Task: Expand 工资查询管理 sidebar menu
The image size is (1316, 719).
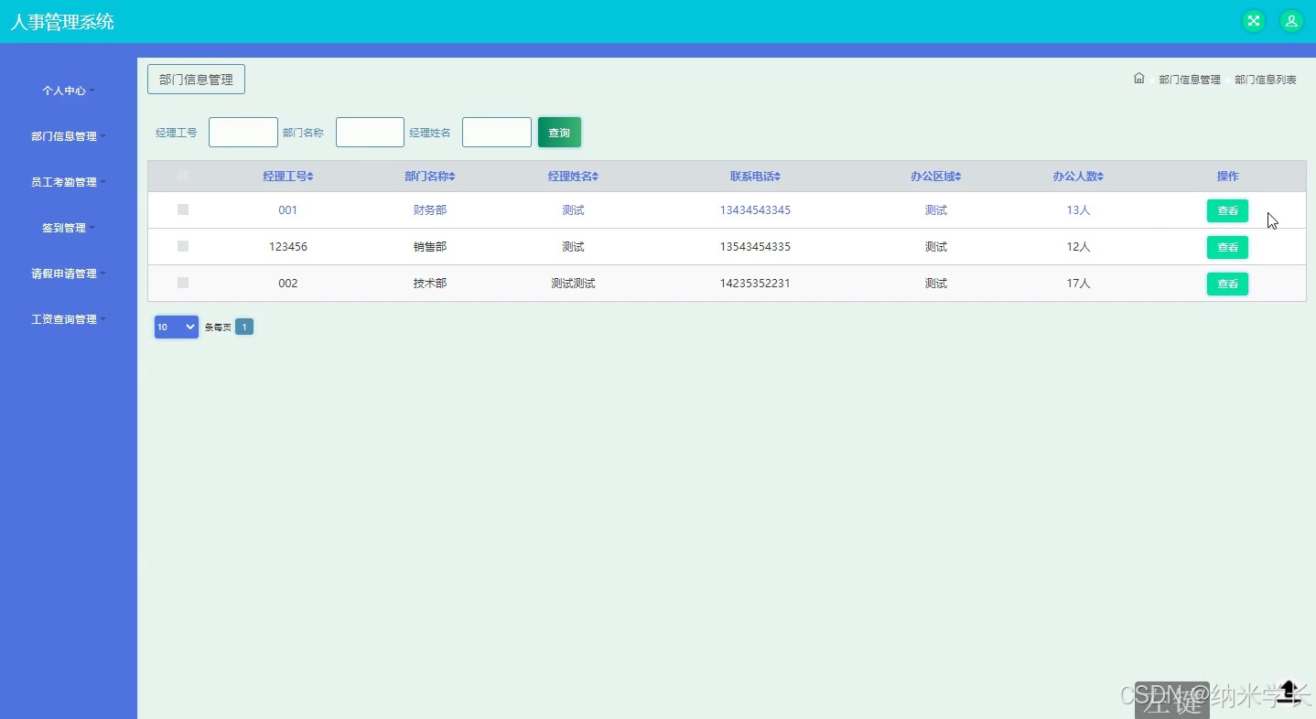Action: 68,319
